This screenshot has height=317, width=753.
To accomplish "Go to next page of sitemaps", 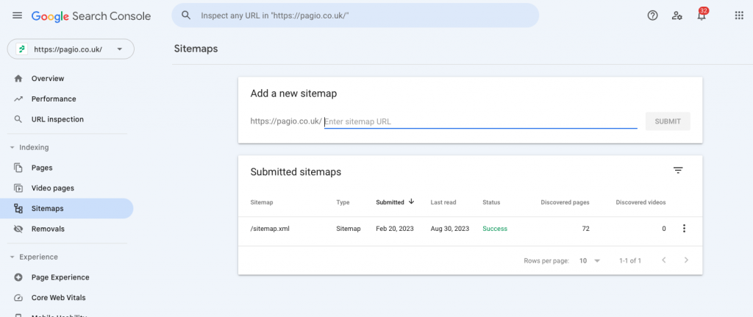I will tap(686, 260).
